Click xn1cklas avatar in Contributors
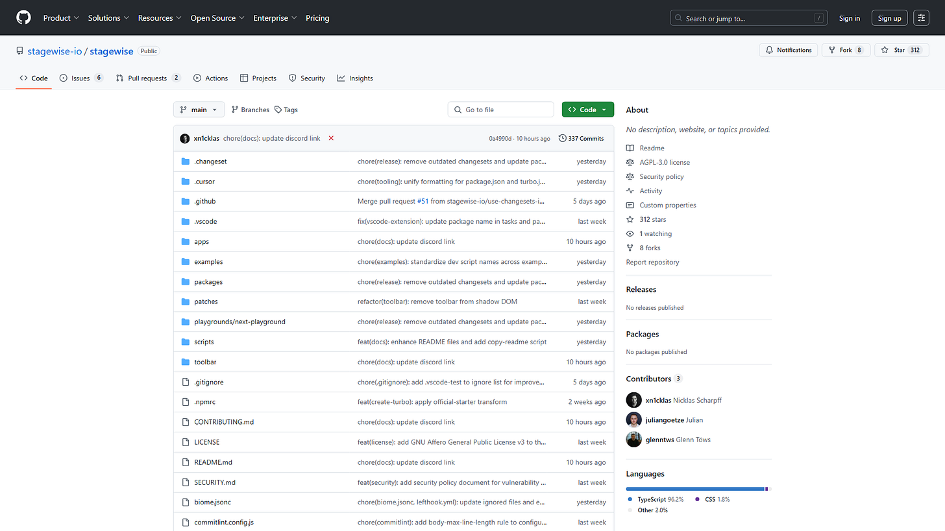This screenshot has width=945, height=531. click(x=634, y=400)
